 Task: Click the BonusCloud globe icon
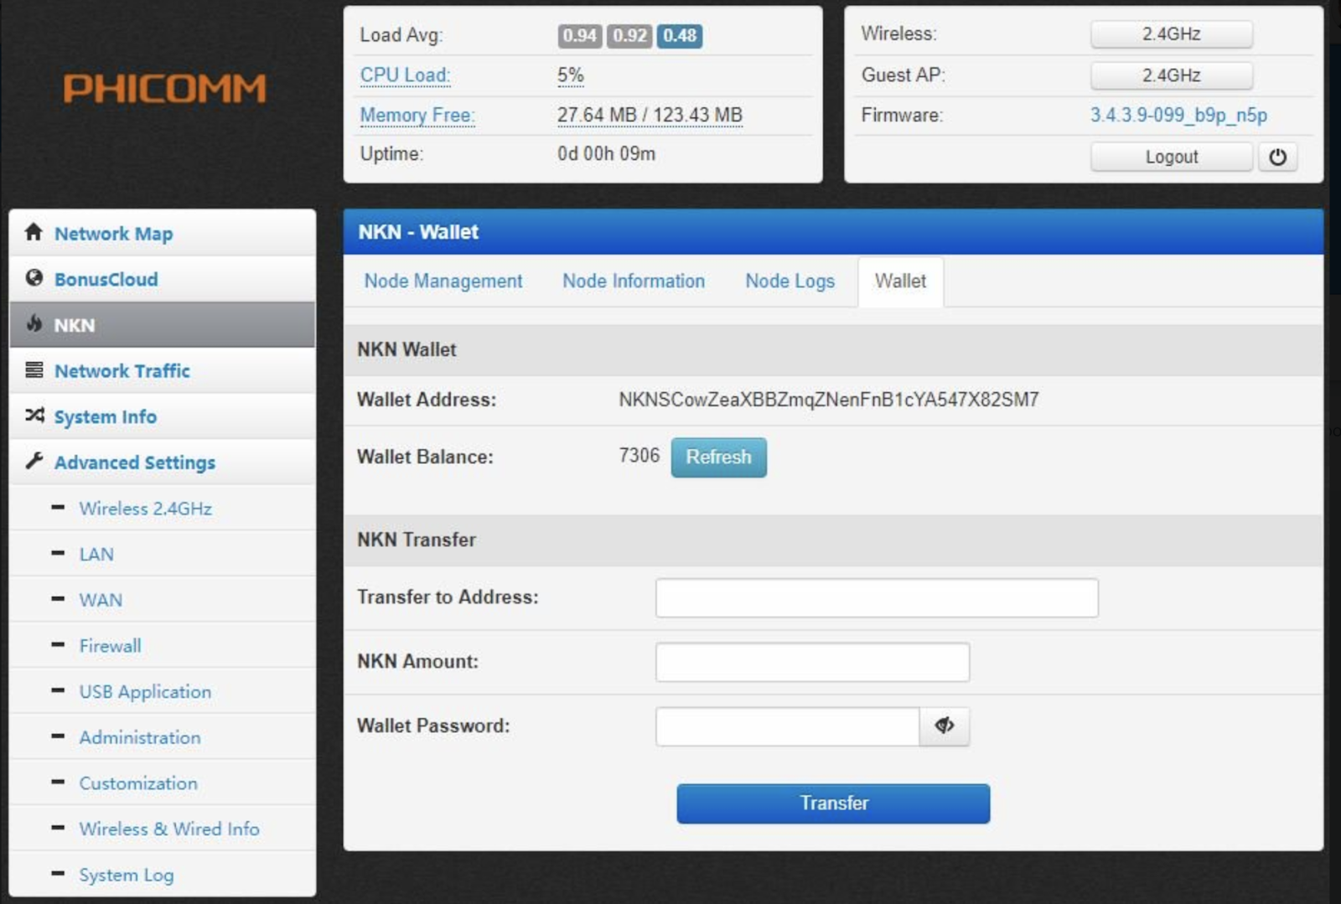pos(34,278)
